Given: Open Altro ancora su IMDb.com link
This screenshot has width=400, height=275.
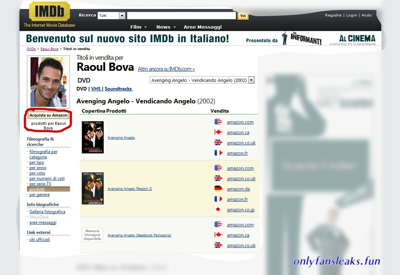Looking at the screenshot, I should pos(166,69).
